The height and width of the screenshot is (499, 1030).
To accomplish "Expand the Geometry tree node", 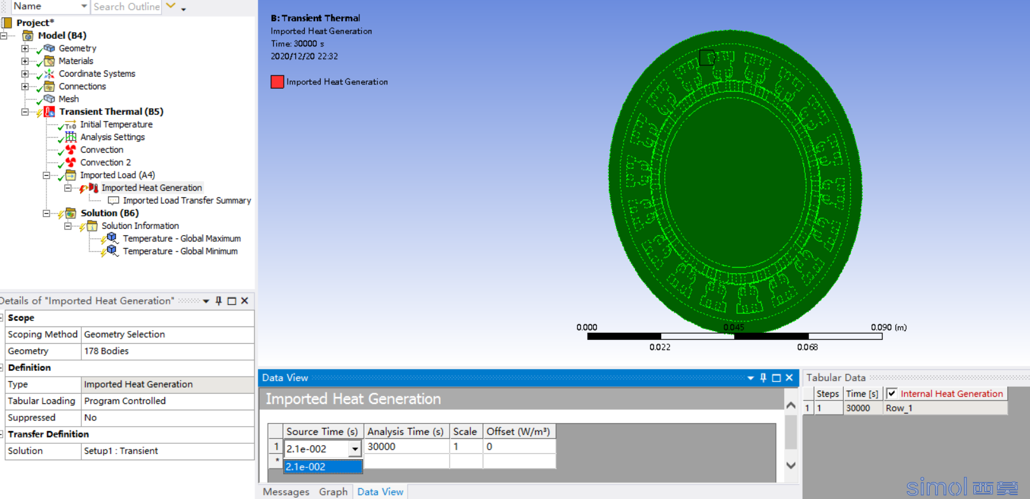I will pos(25,48).
